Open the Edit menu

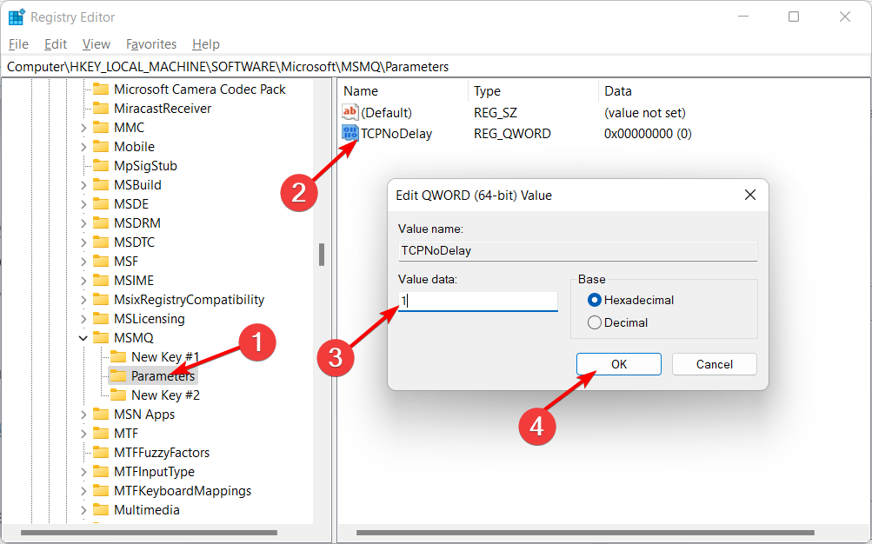56,44
